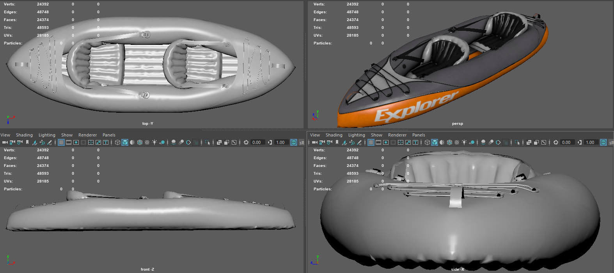The image size is (614, 273).
Task: Open Shading menu of side -X panel
Action: pyautogui.click(x=334, y=135)
